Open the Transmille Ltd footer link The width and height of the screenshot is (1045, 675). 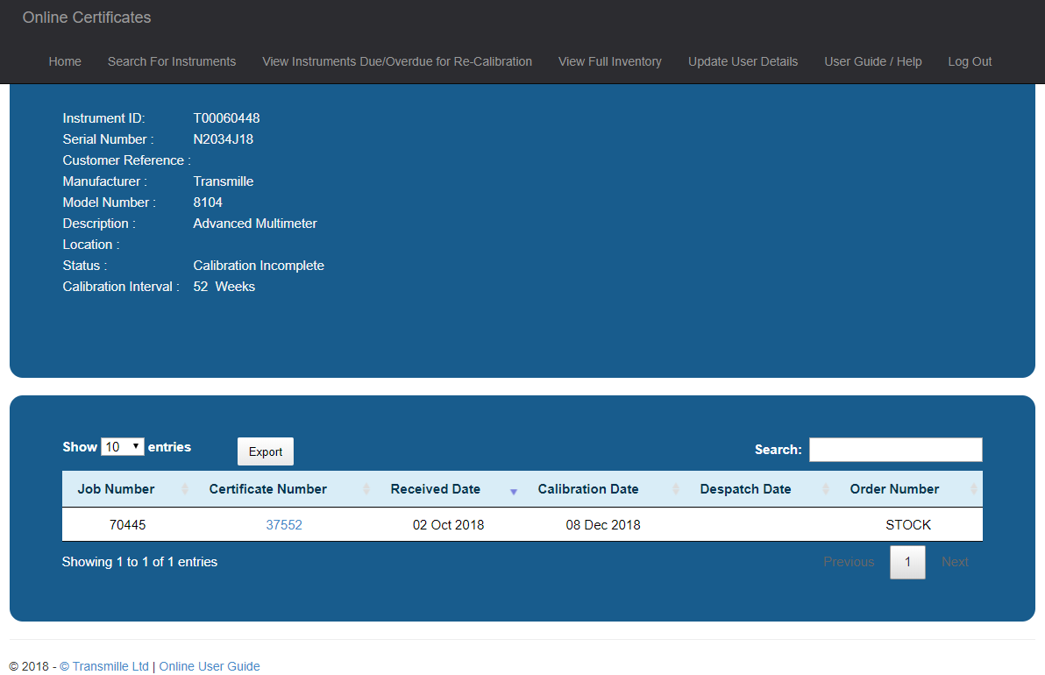point(104,666)
